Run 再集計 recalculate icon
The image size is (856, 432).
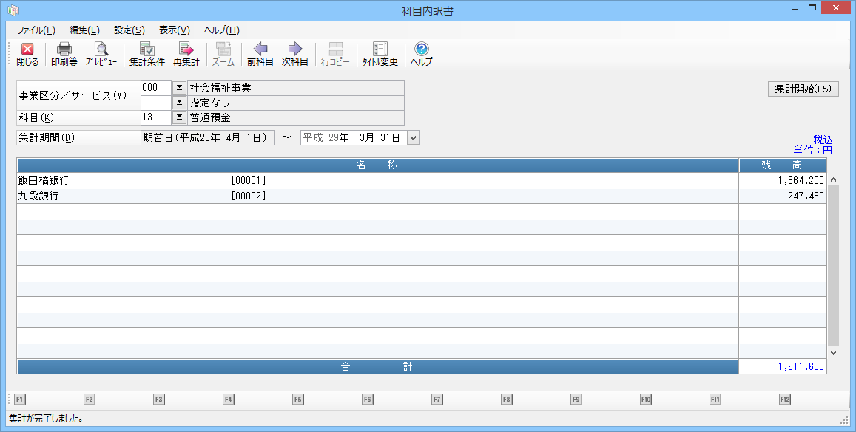coord(186,54)
